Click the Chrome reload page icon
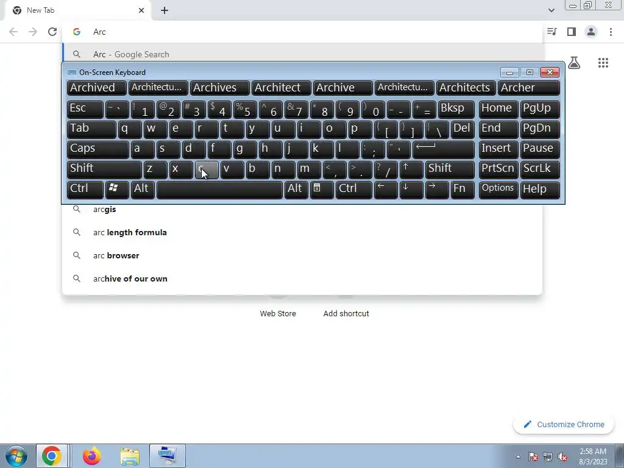The width and height of the screenshot is (624, 468). pyautogui.click(x=52, y=32)
